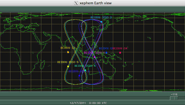Click the 'BEIDOU IGSO 3' label text
185x105 pixels.
point(101,17)
